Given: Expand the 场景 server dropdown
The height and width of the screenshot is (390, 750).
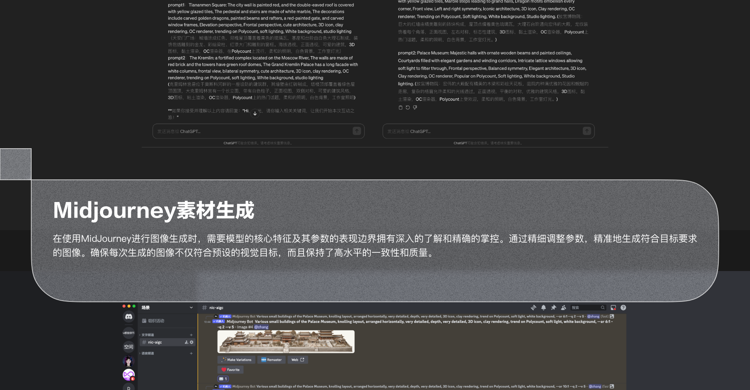Looking at the screenshot, I should coord(191,308).
